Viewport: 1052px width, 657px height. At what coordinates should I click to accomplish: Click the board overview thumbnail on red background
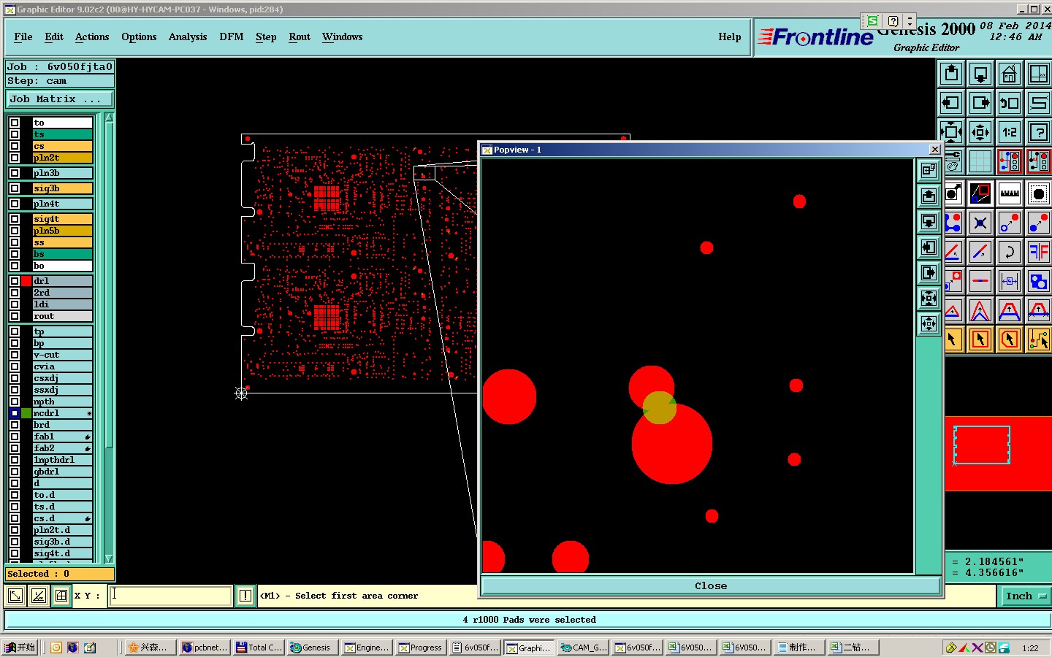(x=982, y=445)
